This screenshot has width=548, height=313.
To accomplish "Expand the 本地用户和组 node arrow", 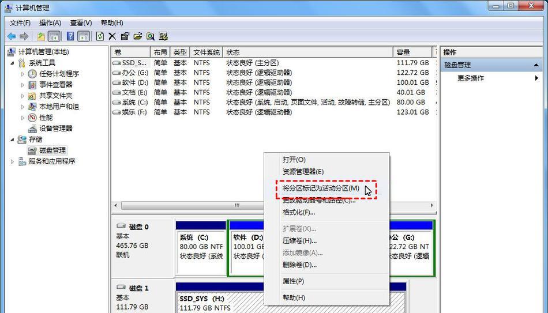I will (22, 107).
